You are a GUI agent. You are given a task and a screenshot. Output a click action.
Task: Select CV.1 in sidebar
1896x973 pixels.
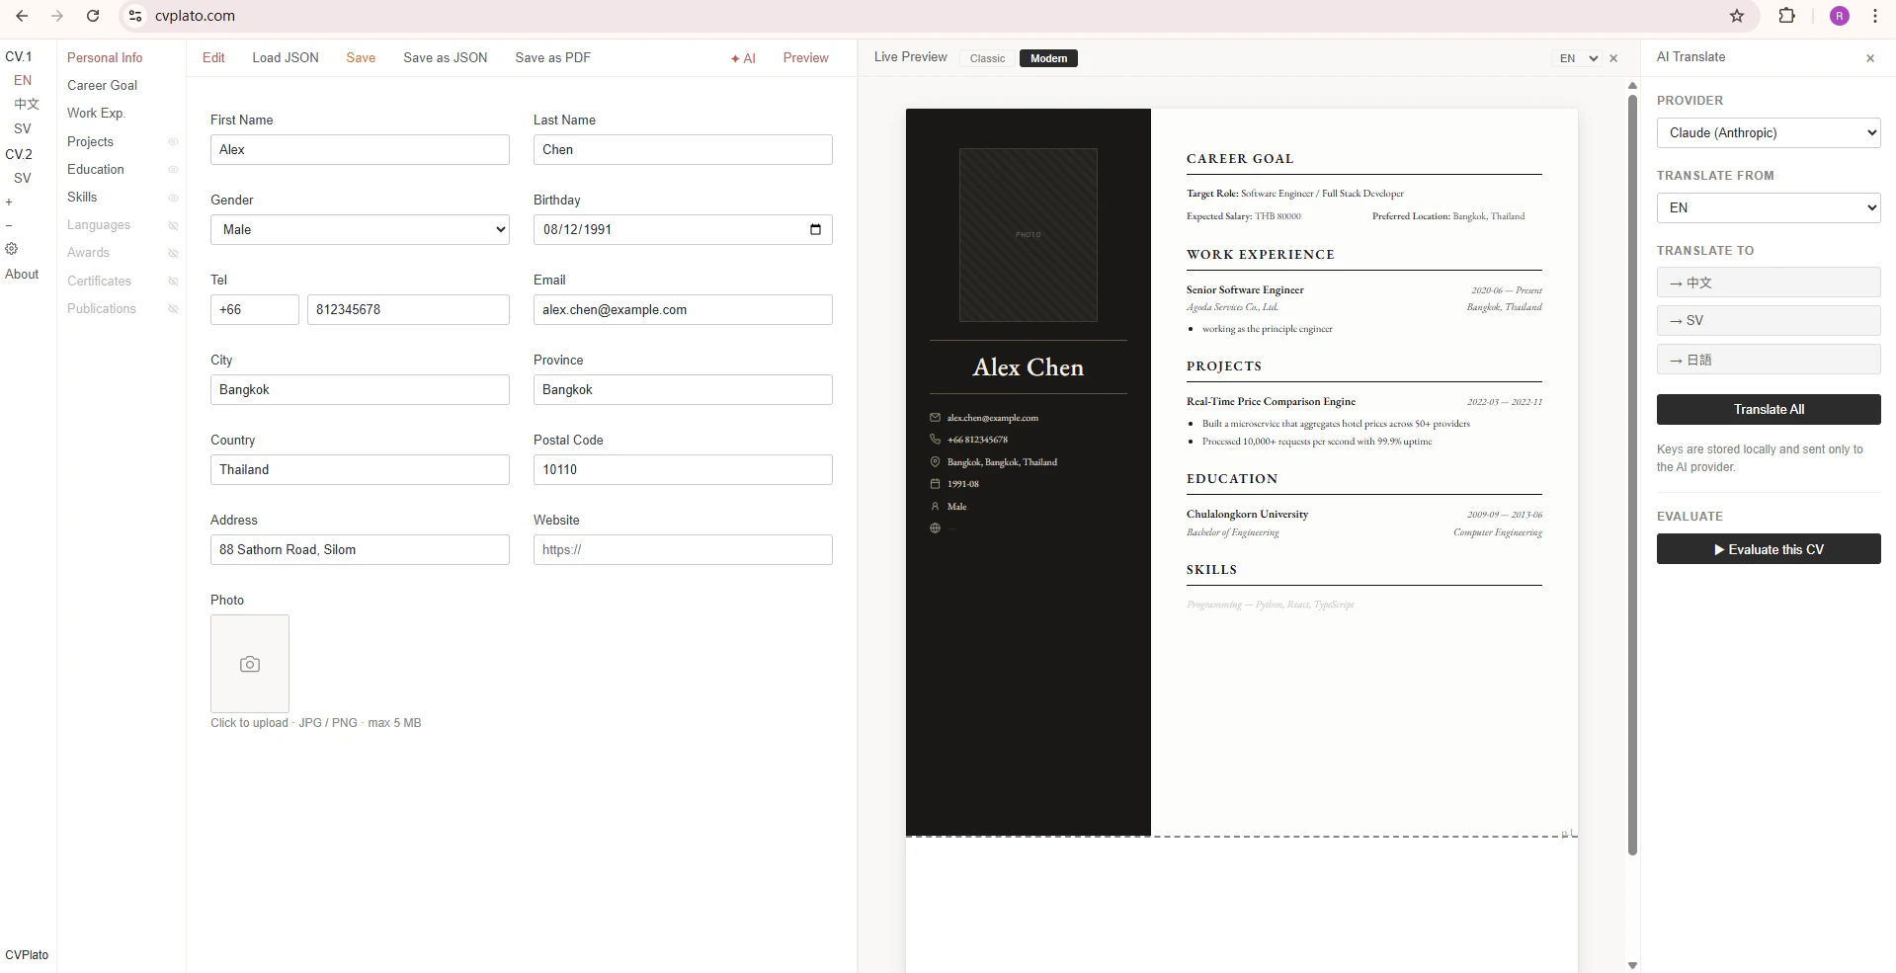click(x=19, y=56)
